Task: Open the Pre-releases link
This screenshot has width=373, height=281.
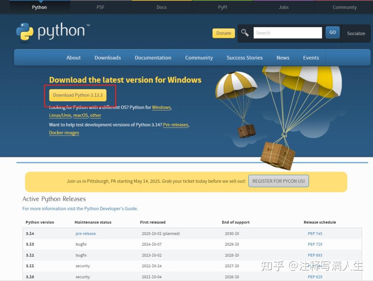Action: coord(175,124)
